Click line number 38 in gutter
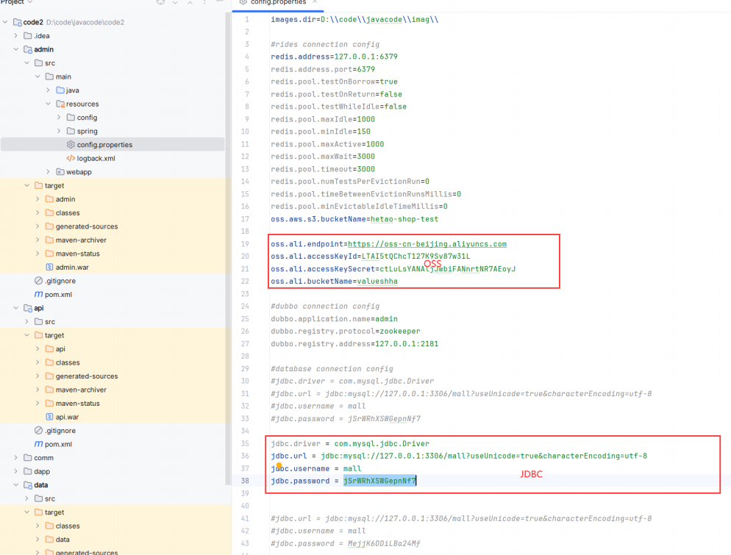The width and height of the screenshot is (731, 555). tap(245, 481)
